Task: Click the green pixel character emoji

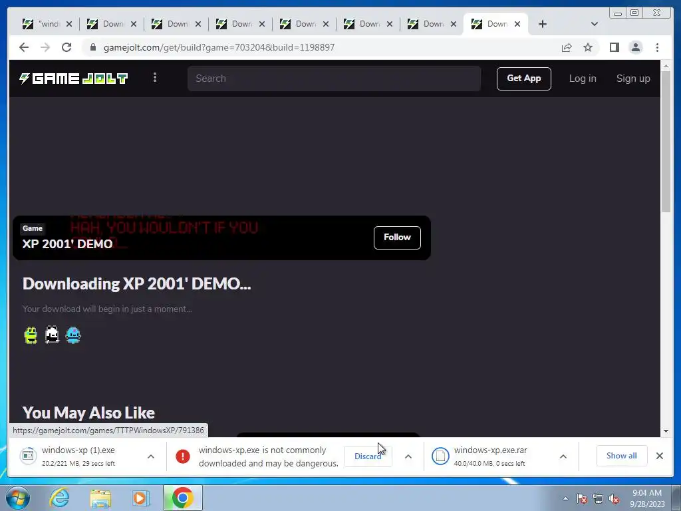Action: pyautogui.click(x=31, y=335)
